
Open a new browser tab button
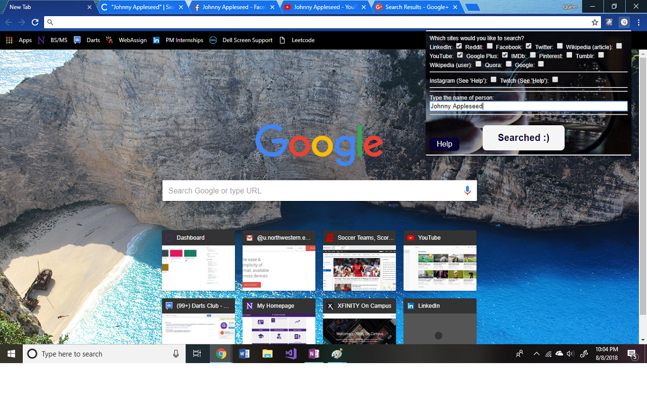coord(472,8)
